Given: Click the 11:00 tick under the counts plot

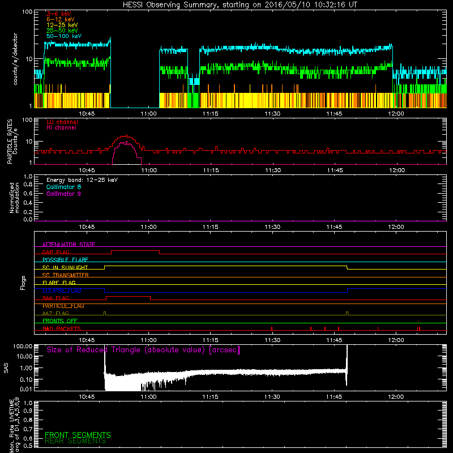Looking at the screenshot, I should click(x=148, y=114).
